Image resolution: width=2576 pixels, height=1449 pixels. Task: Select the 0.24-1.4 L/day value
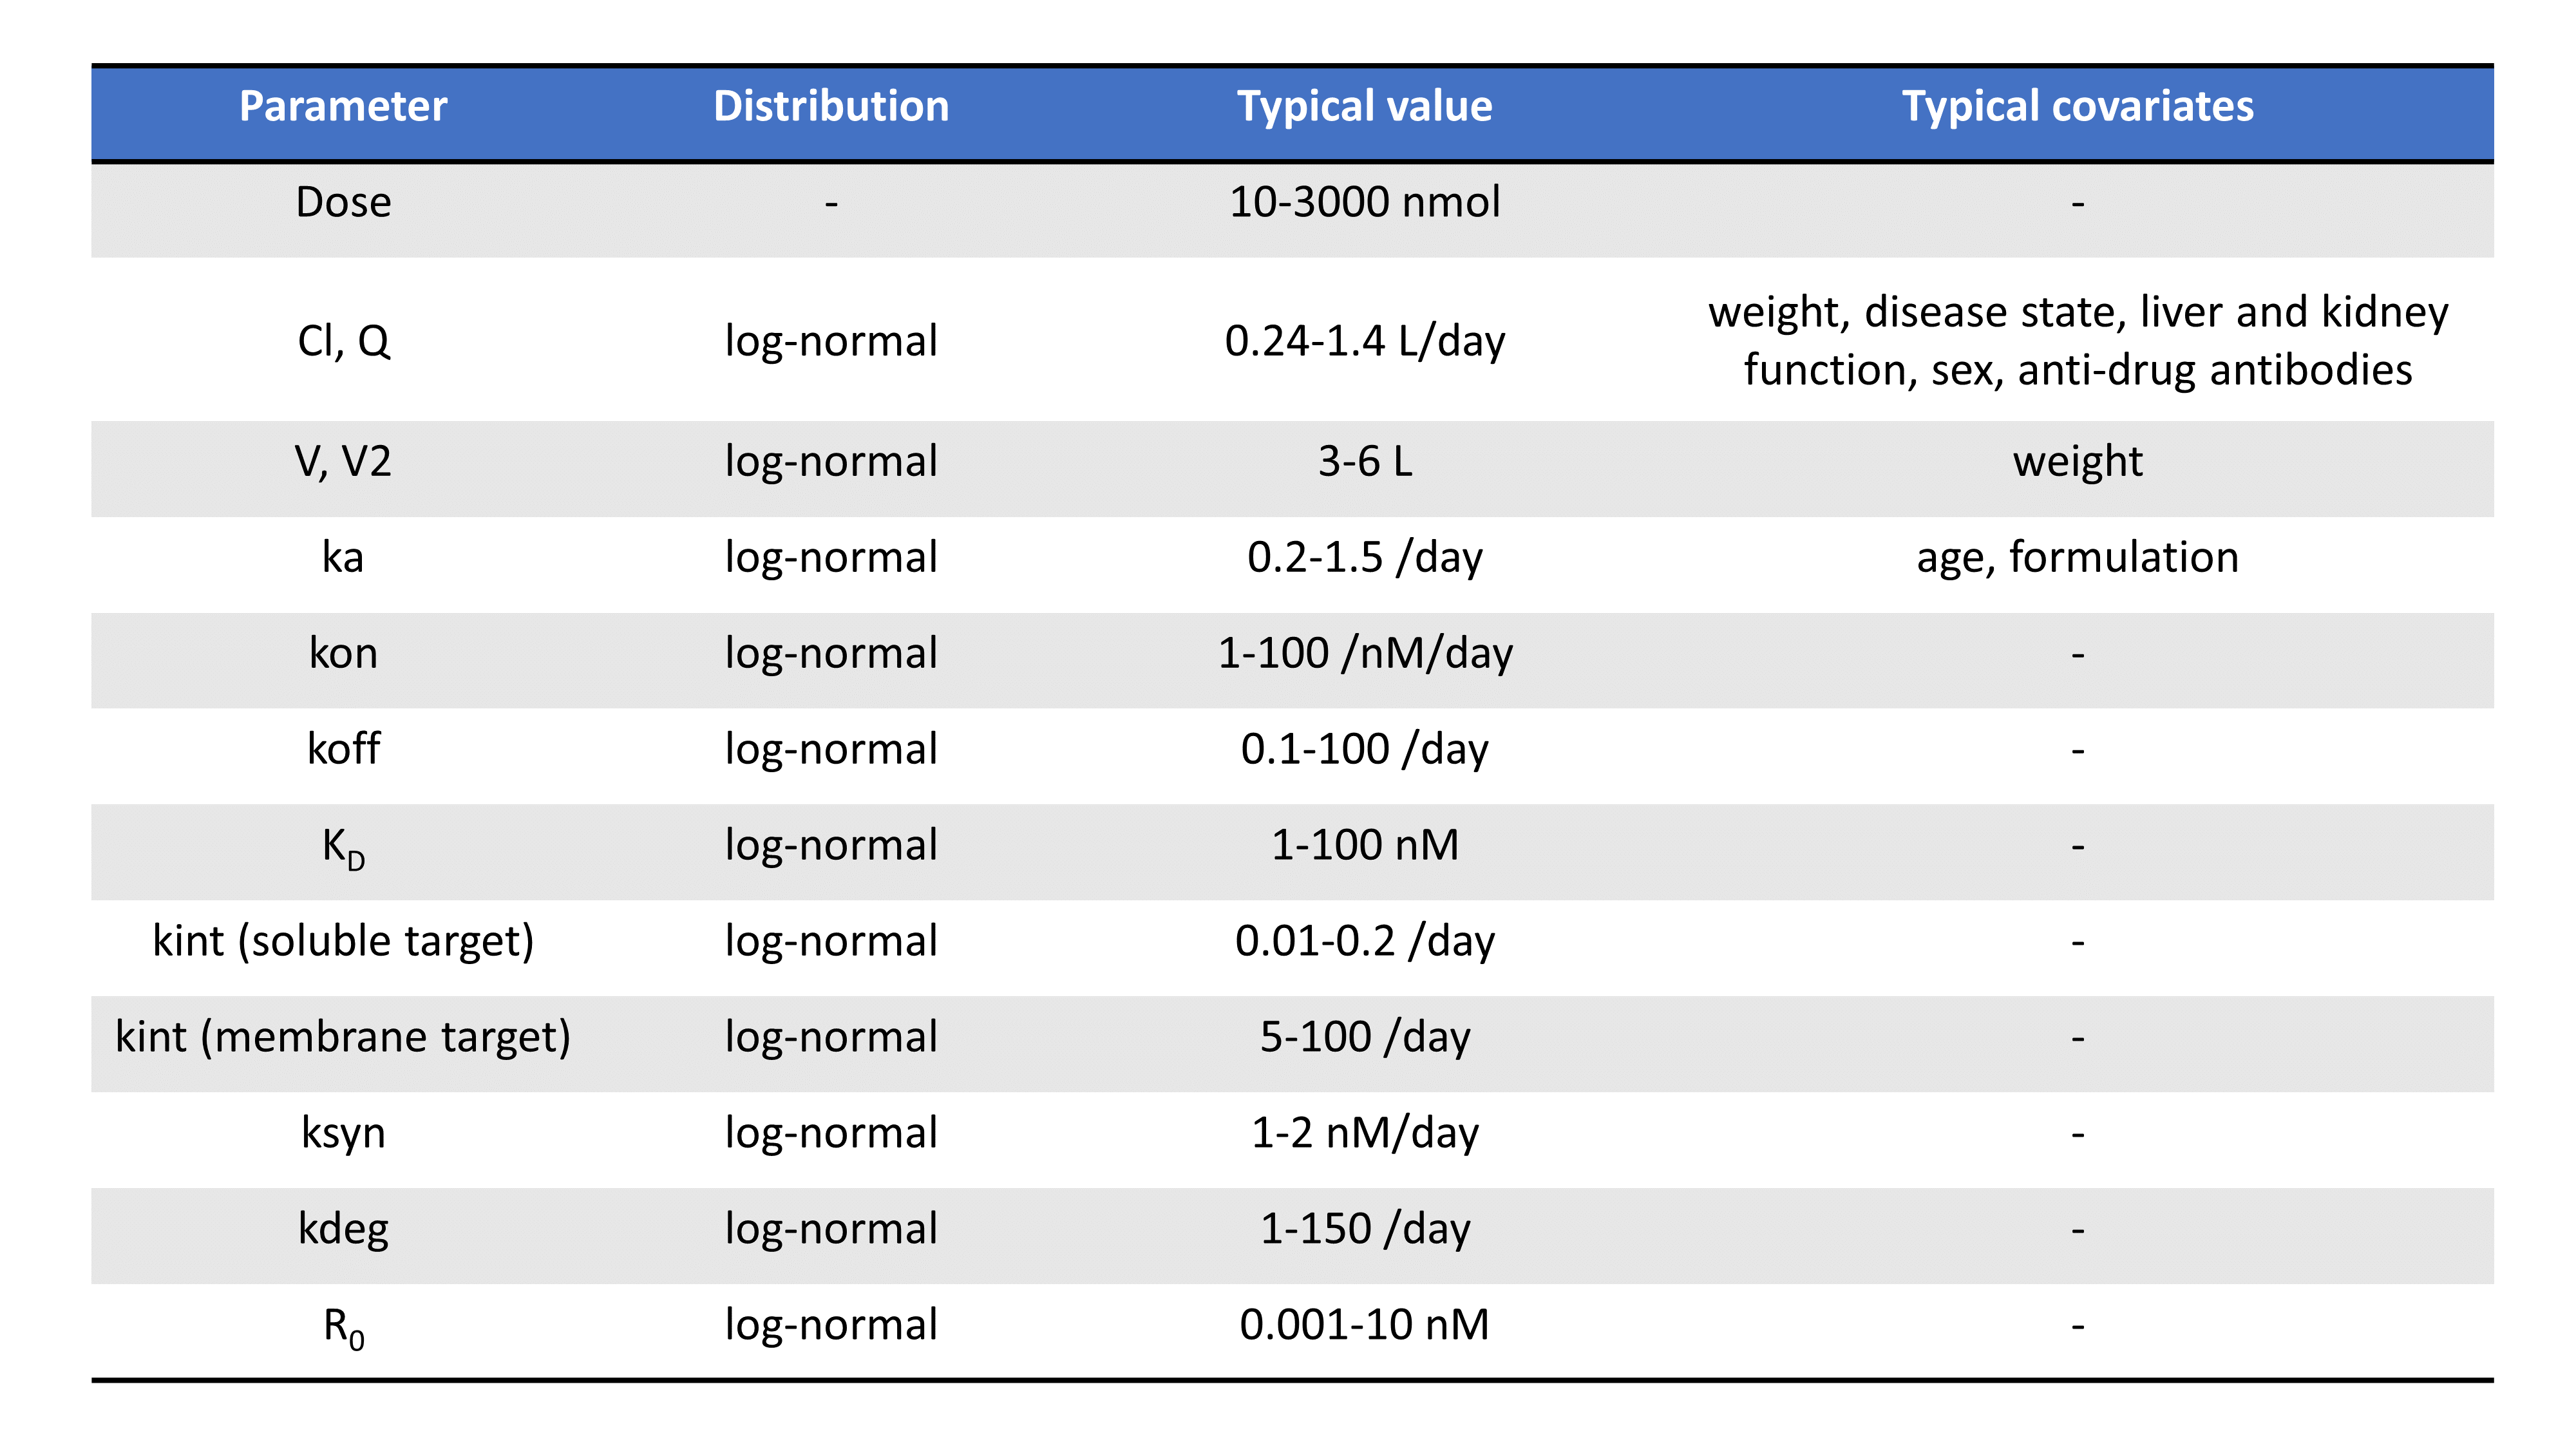1364,341
